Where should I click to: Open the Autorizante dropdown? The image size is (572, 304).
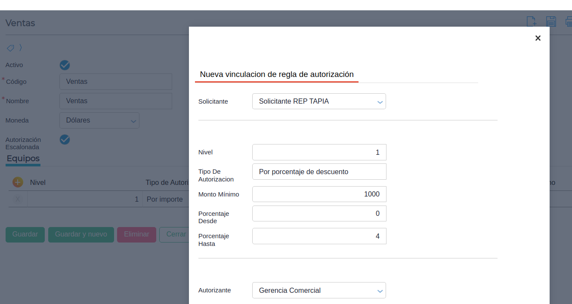(x=319, y=290)
